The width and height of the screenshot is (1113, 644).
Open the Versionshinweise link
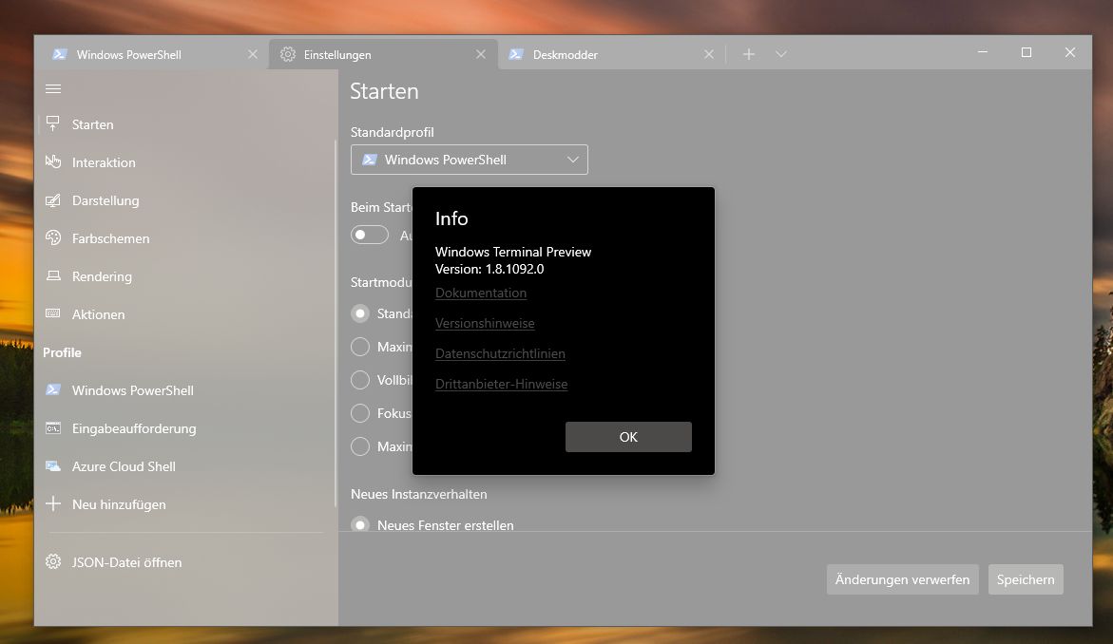(x=485, y=323)
